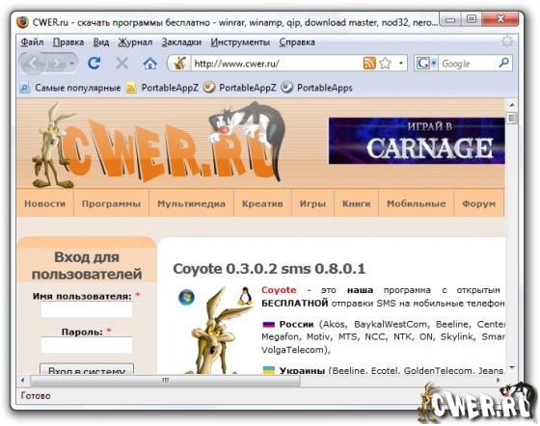
Task: Go to the Игры section
Action: [312, 203]
